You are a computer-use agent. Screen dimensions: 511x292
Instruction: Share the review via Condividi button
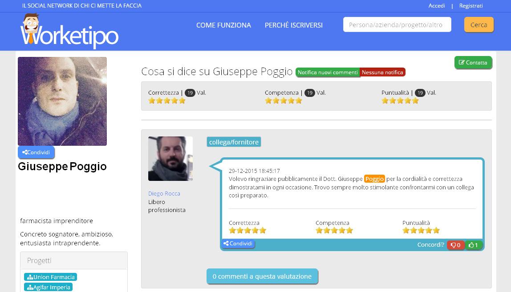(238, 244)
